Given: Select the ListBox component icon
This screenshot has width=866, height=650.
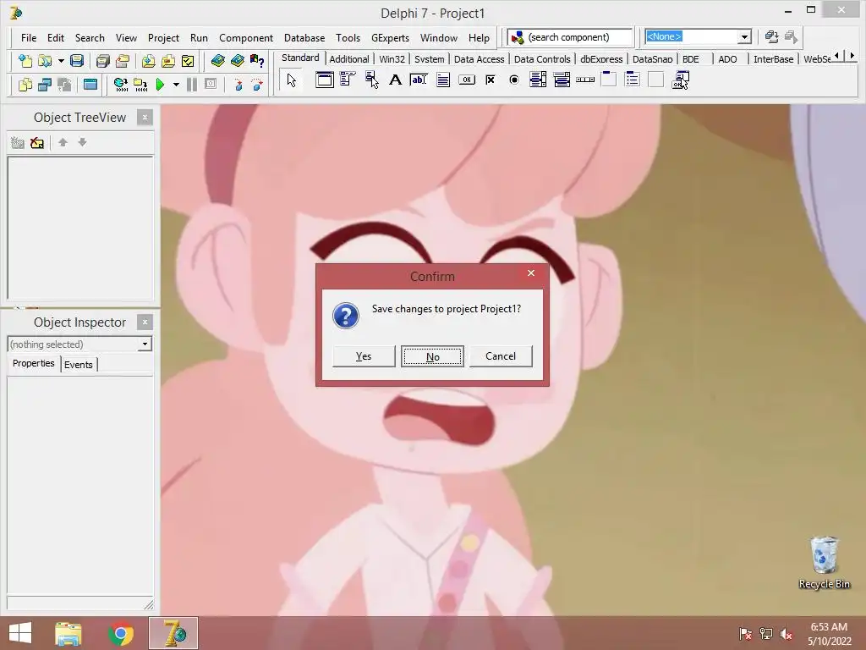Looking at the screenshot, I should pos(537,80).
